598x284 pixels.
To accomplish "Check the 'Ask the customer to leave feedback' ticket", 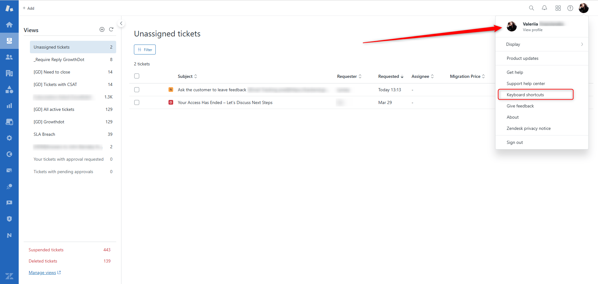I will click(137, 90).
